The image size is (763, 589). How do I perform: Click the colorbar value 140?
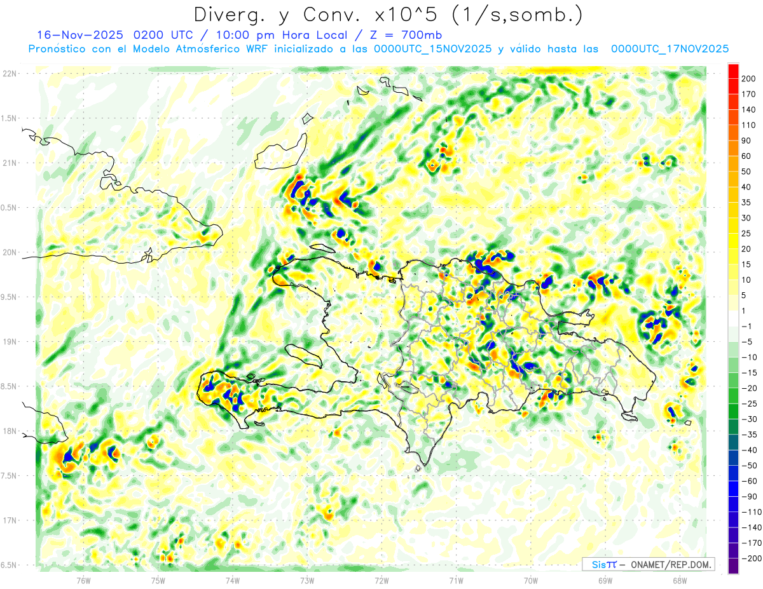tap(750, 109)
